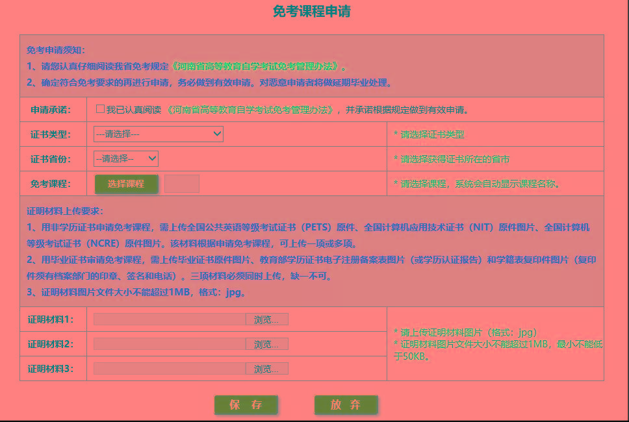Click the 放弃 cancel button

[x=345, y=404]
